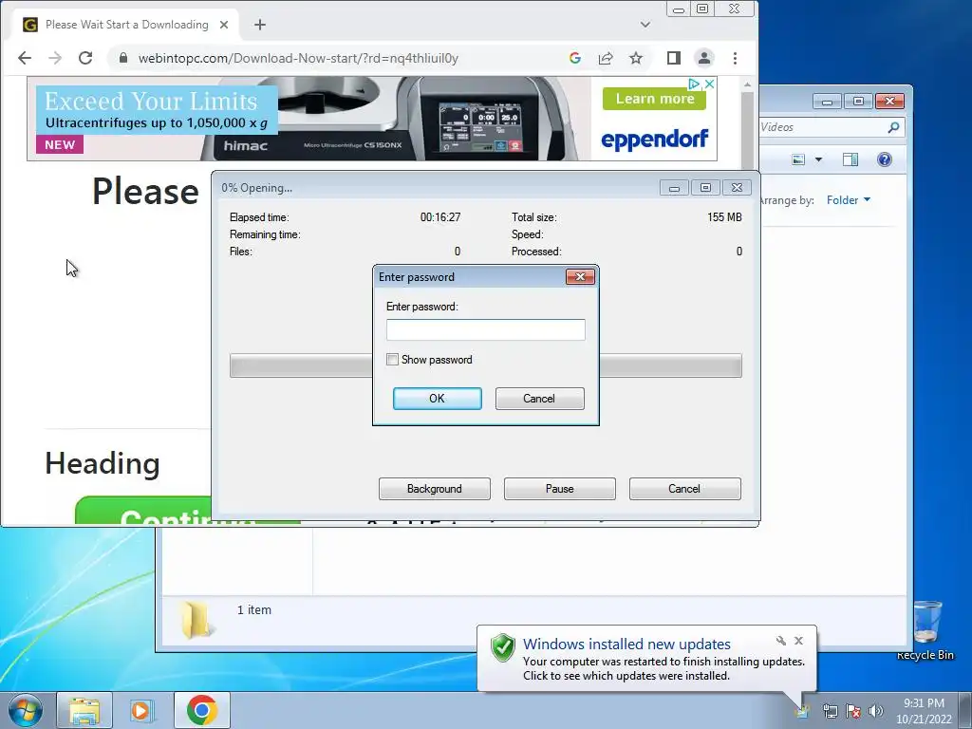Click the share page icon
The width and height of the screenshot is (972, 729).
pos(605,58)
